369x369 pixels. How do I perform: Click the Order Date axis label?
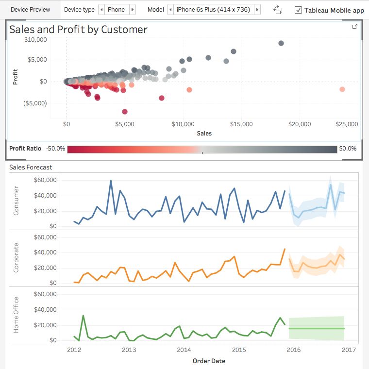[x=209, y=361]
